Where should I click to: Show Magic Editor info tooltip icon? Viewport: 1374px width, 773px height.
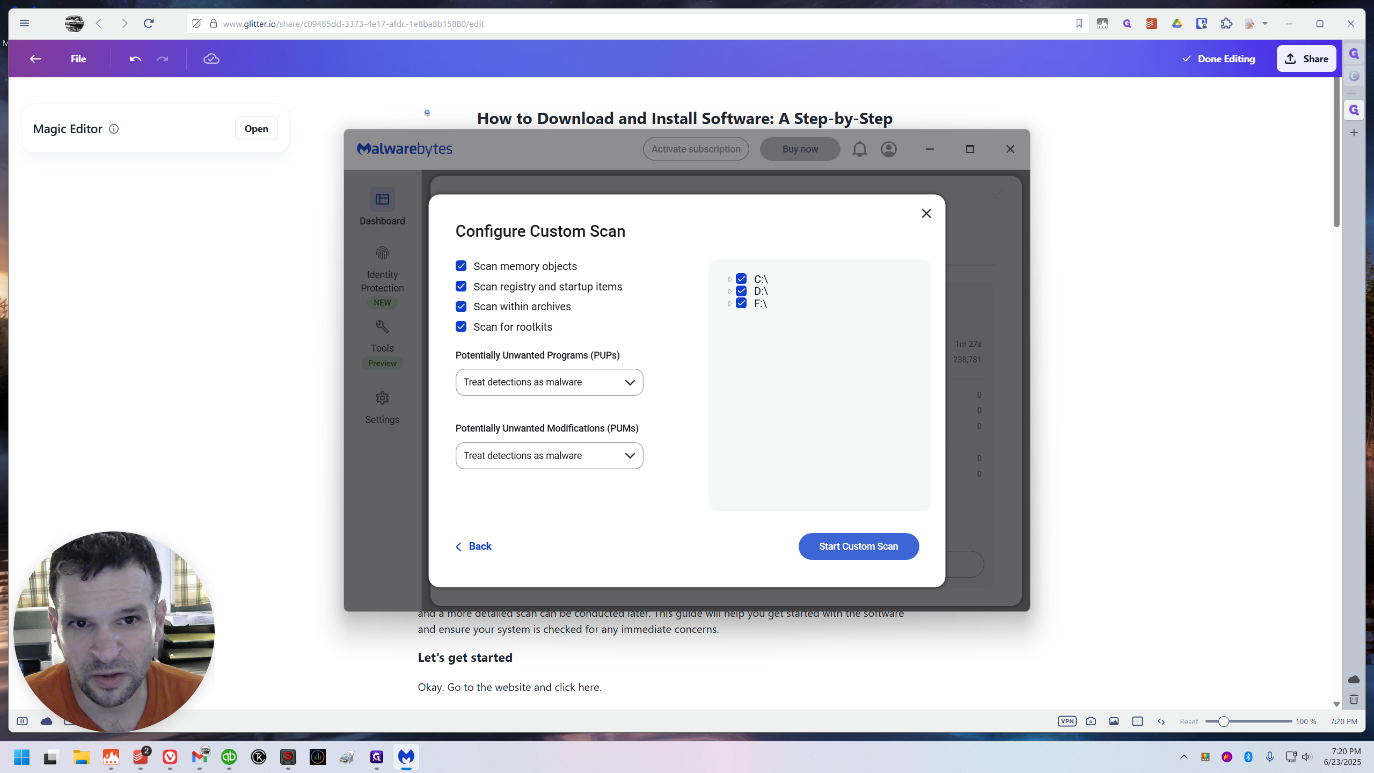tap(114, 129)
